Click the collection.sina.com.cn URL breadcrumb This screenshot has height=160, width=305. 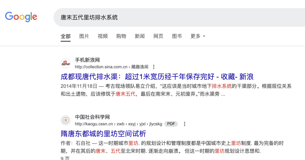tap(112, 67)
